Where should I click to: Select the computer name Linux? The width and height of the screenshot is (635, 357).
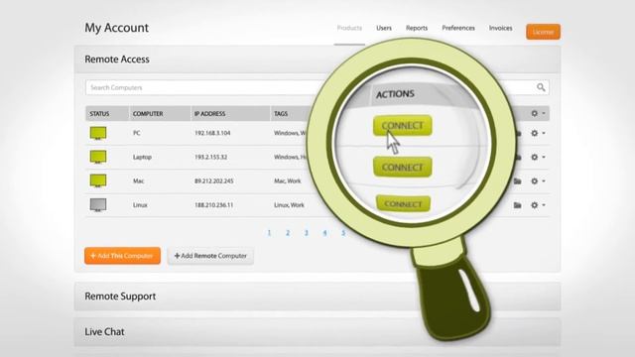coord(140,205)
